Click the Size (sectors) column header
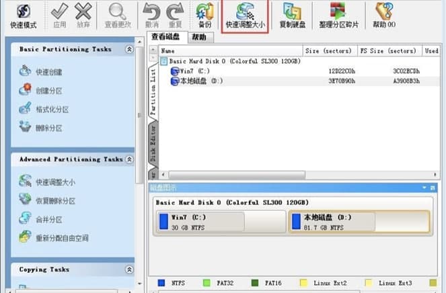The image size is (446, 293). point(330,51)
